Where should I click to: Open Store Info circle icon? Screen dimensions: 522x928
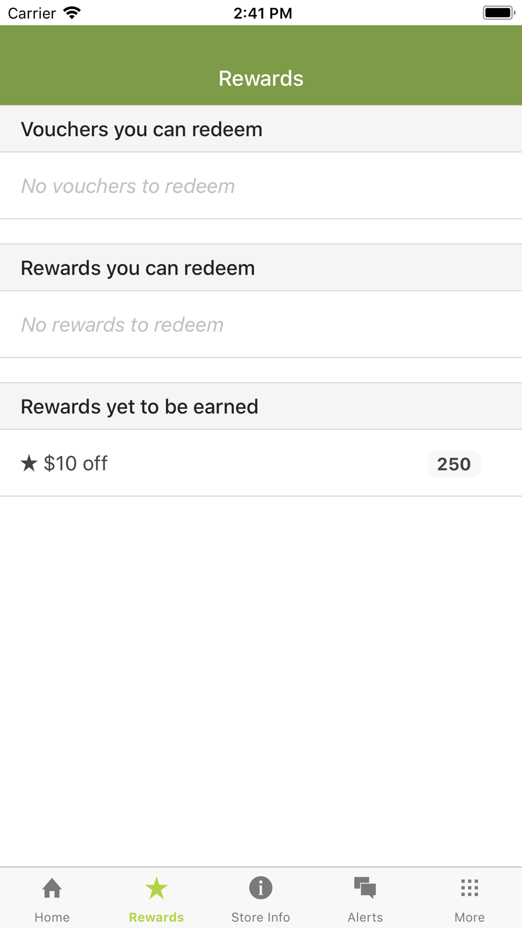coord(260,888)
